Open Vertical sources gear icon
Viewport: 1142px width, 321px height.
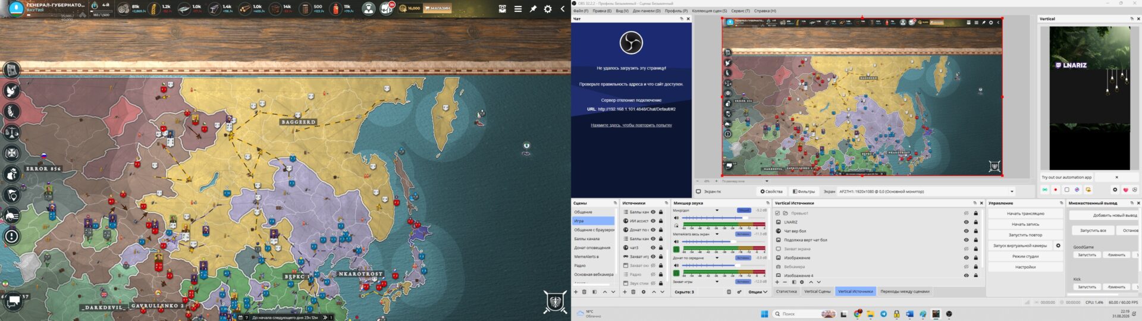click(x=802, y=282)
